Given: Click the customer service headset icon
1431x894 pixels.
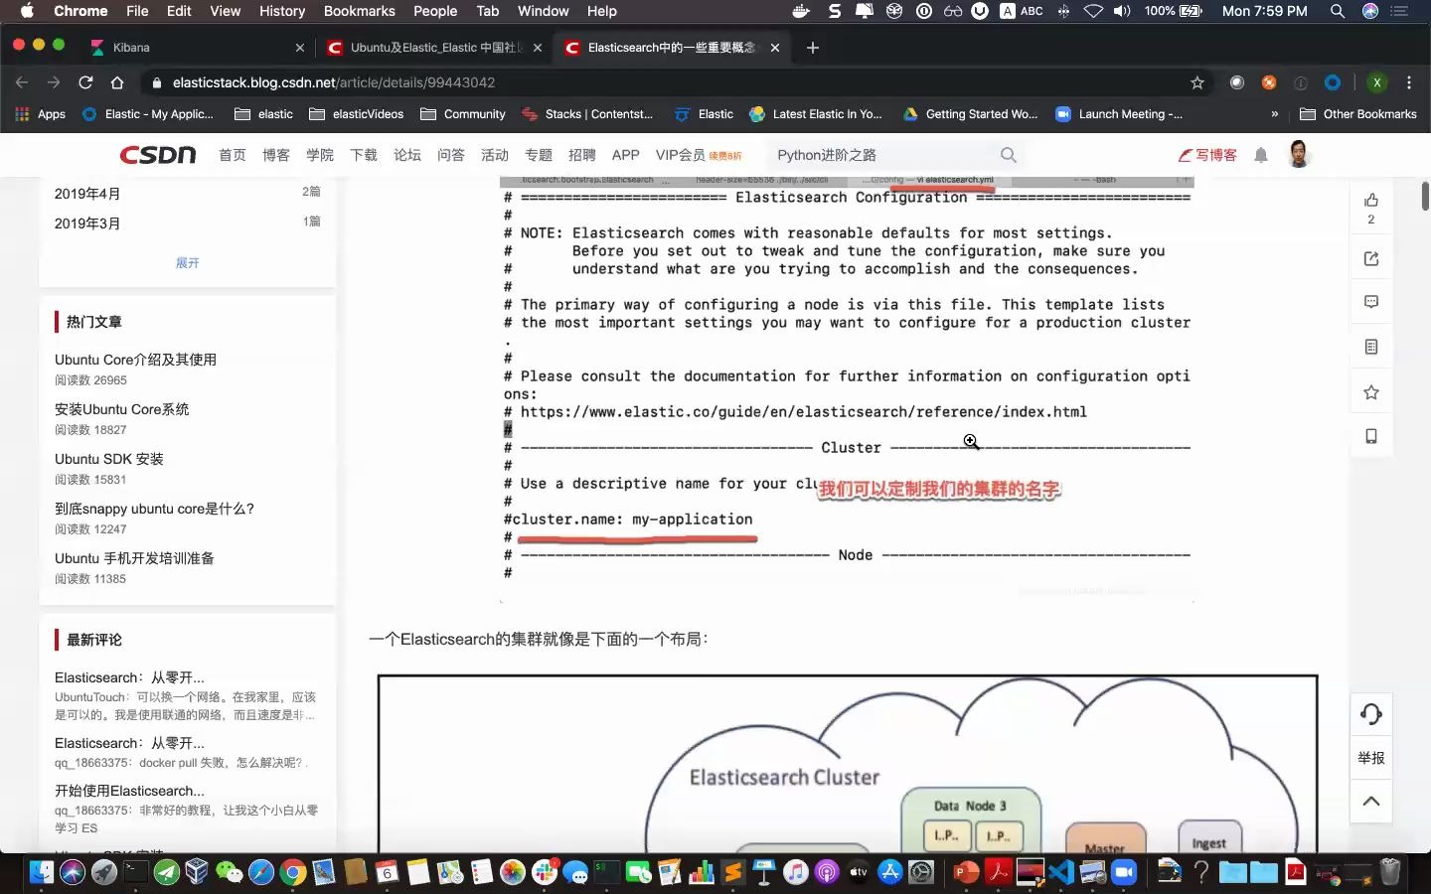Looking at the screenshot, I should tap(1371, 714).
